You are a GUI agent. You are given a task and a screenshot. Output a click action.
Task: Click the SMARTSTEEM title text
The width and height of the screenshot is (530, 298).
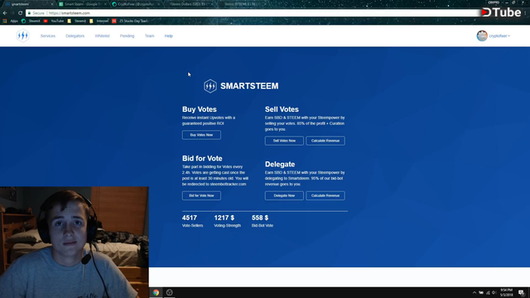coord(249,86)
